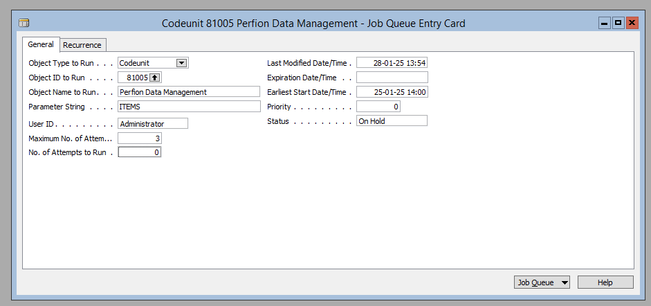Click the Earliest Start Date/Time field

point(392,92)
